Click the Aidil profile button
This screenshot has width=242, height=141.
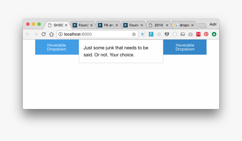(213, 25)
